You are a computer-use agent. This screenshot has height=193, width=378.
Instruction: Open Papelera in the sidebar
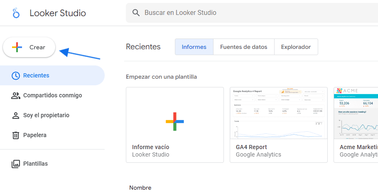click(x=52, y=135)
